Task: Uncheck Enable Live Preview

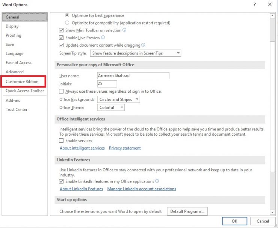Action: [x=61, y=38]
